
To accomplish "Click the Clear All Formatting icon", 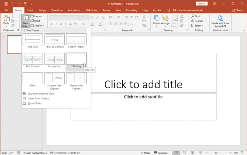I will (103, 18).
